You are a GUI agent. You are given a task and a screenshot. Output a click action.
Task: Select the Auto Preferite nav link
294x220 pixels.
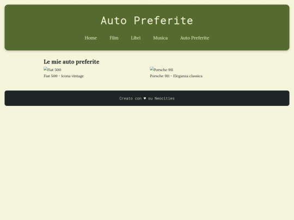194,38
